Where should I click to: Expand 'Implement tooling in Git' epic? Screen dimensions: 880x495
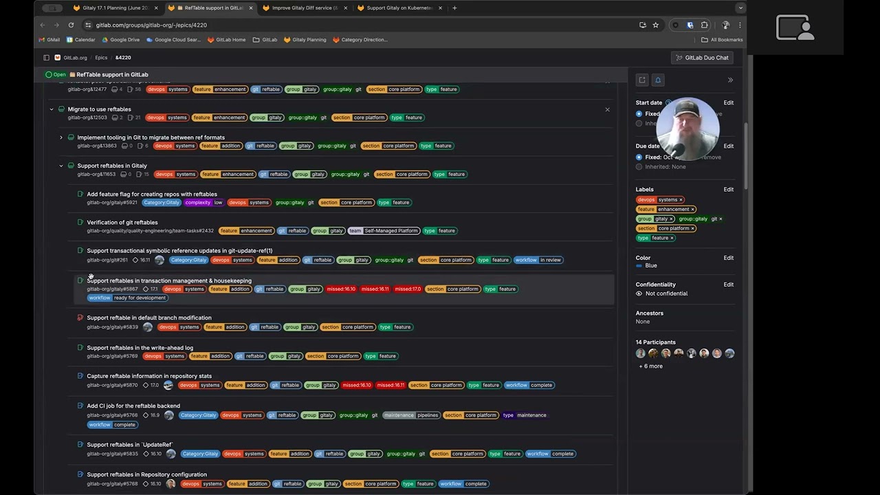[x=61, y=137]
